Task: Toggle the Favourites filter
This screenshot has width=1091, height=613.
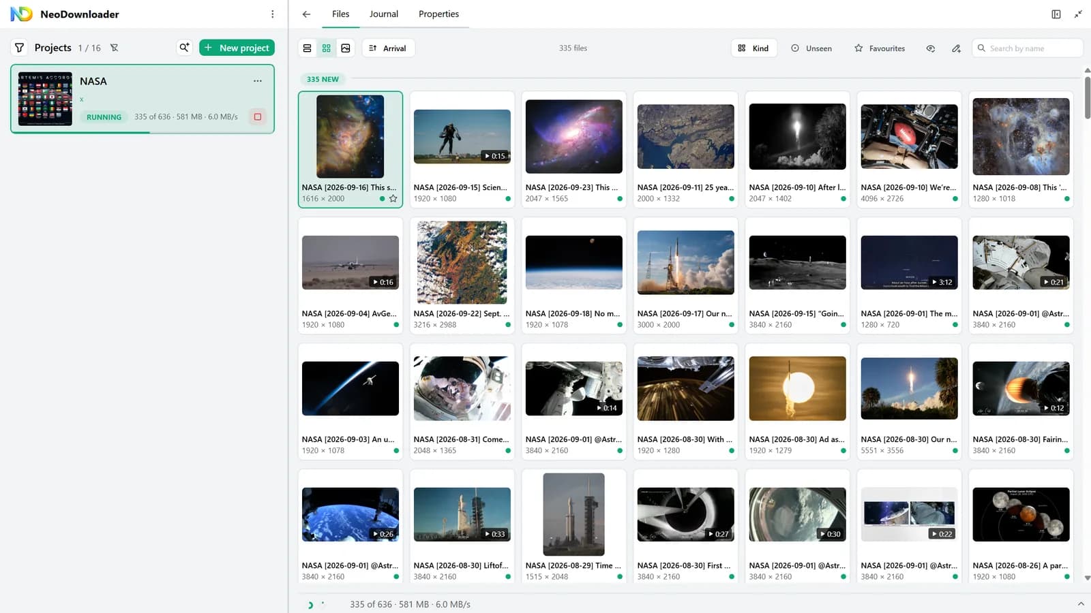Action: tap(880, 48)
